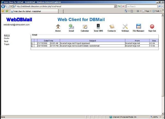Open the Page menu dropdown
The width and height of the screenshot is (165, 119).
[147, 11]
